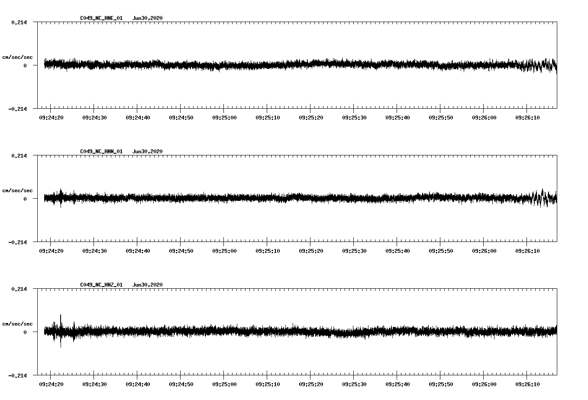Select the Jun30,2020 date on the HNE plot
The height and width of the screenshot is (400, 588).
click(148, 18)
